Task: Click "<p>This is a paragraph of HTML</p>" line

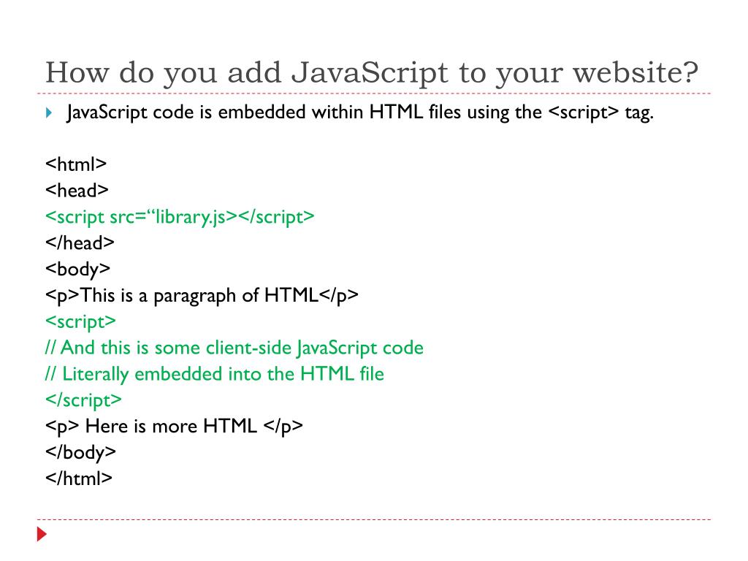Action: (x=202, y=296)
